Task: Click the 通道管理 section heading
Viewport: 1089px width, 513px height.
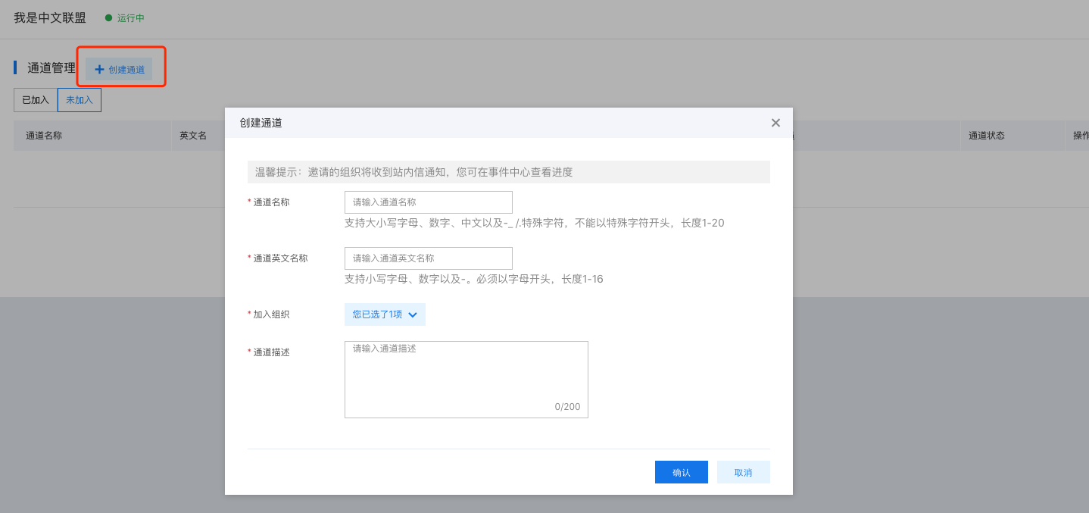Action: point(51,68)
